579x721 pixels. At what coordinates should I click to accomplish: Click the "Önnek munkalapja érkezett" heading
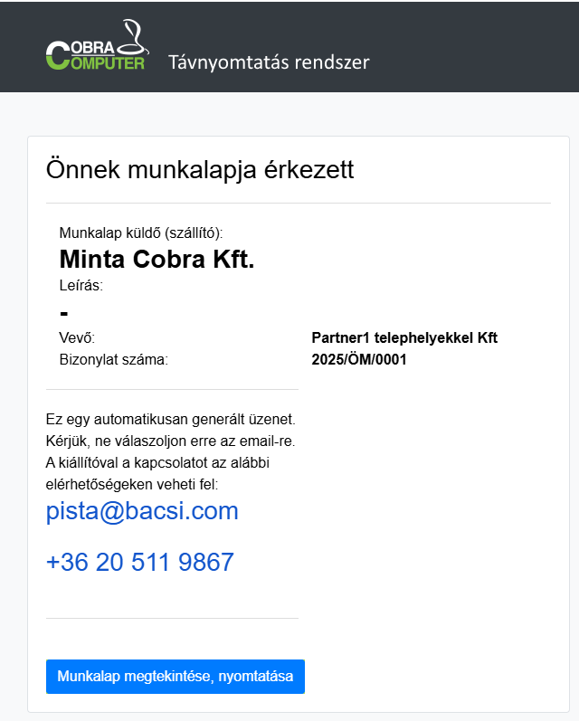click(199, 169)
